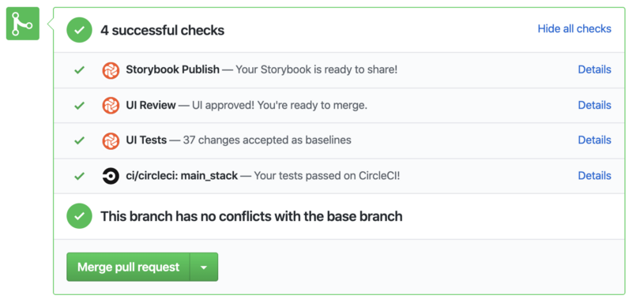
Task: Click the checkmark next to ci/circleci main_stack
Action: [x=80, y=176]
